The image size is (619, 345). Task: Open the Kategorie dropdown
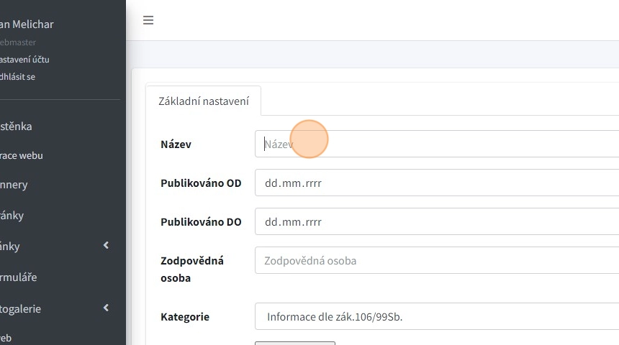(436, 316)
